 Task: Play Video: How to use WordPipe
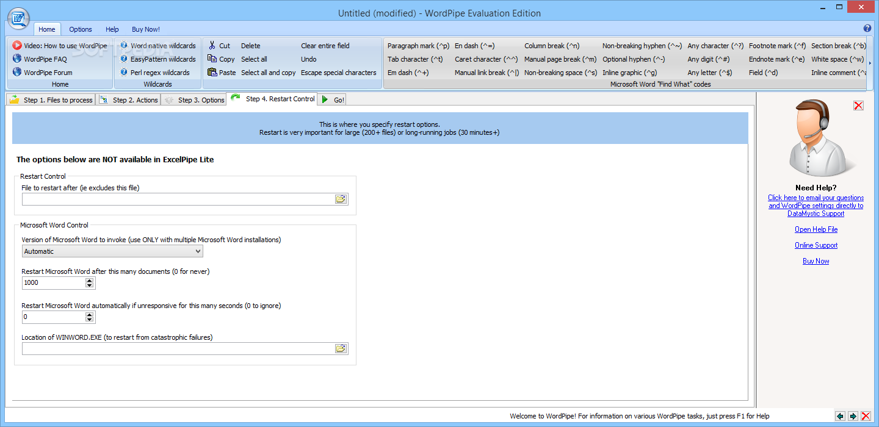pyautogui.click(x=59, y=46)
